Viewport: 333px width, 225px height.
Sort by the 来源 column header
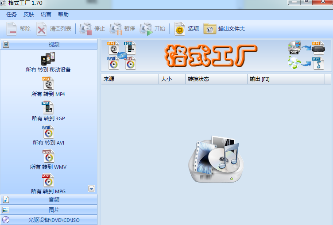pos(130,79)
